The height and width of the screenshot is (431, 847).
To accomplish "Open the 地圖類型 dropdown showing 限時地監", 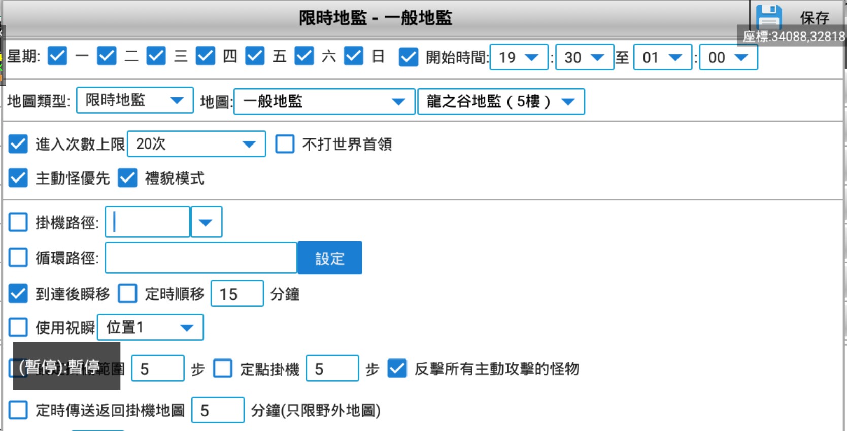I will (x=135, y=100).
